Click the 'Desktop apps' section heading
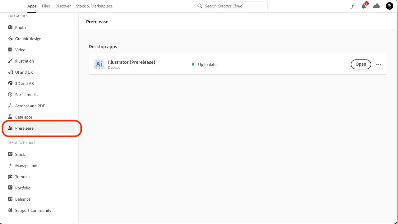The width and height of the screenshot is (398, 224). 103,47
